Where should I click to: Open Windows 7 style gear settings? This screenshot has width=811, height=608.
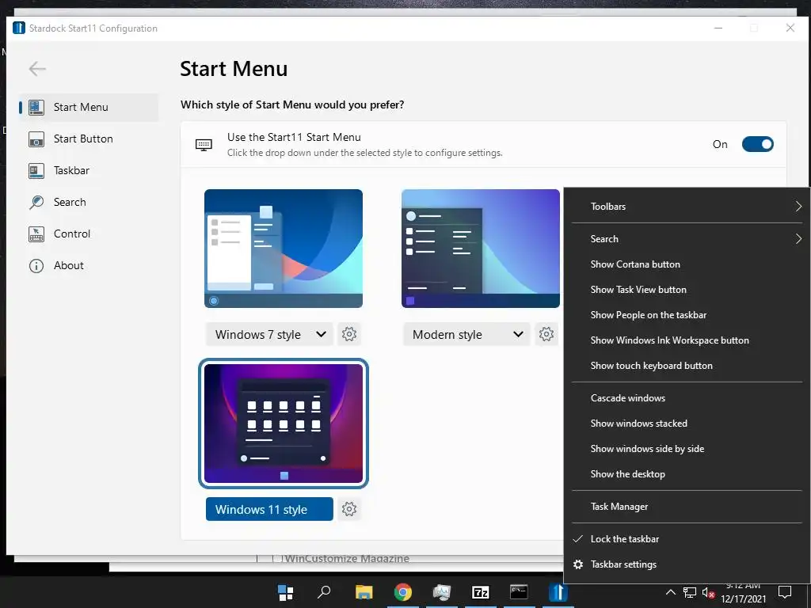[349, 335]
